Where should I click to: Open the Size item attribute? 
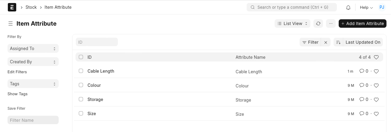(92, 114)
